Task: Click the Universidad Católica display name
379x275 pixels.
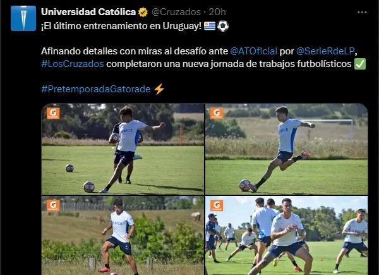Action: (x=88, y=12)
